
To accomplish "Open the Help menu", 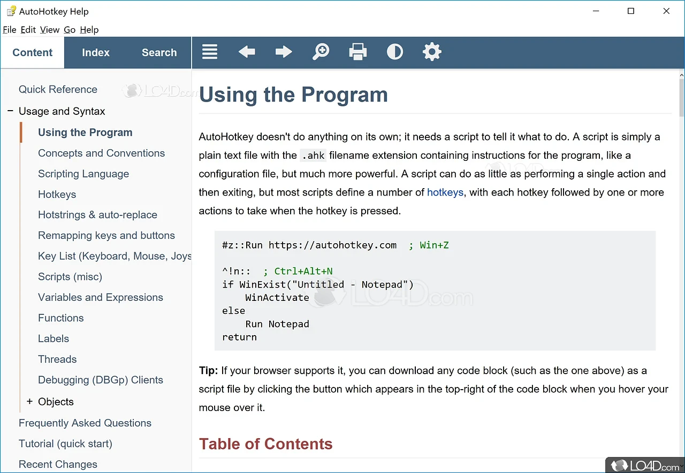I will (89, 30).
